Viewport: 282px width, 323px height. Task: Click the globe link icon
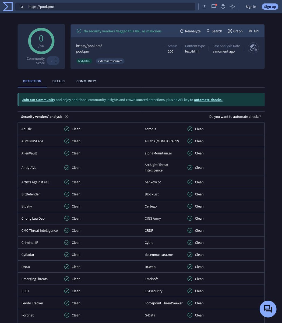pyautogui.click(x=253, y=48)
